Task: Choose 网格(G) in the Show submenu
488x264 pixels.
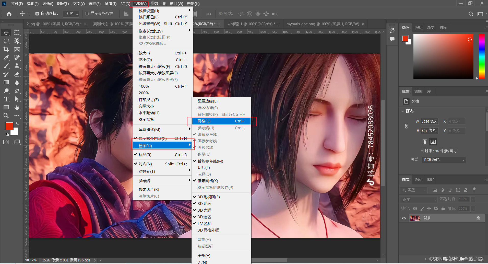Action: pyautogui.click(x=221, y=121)
